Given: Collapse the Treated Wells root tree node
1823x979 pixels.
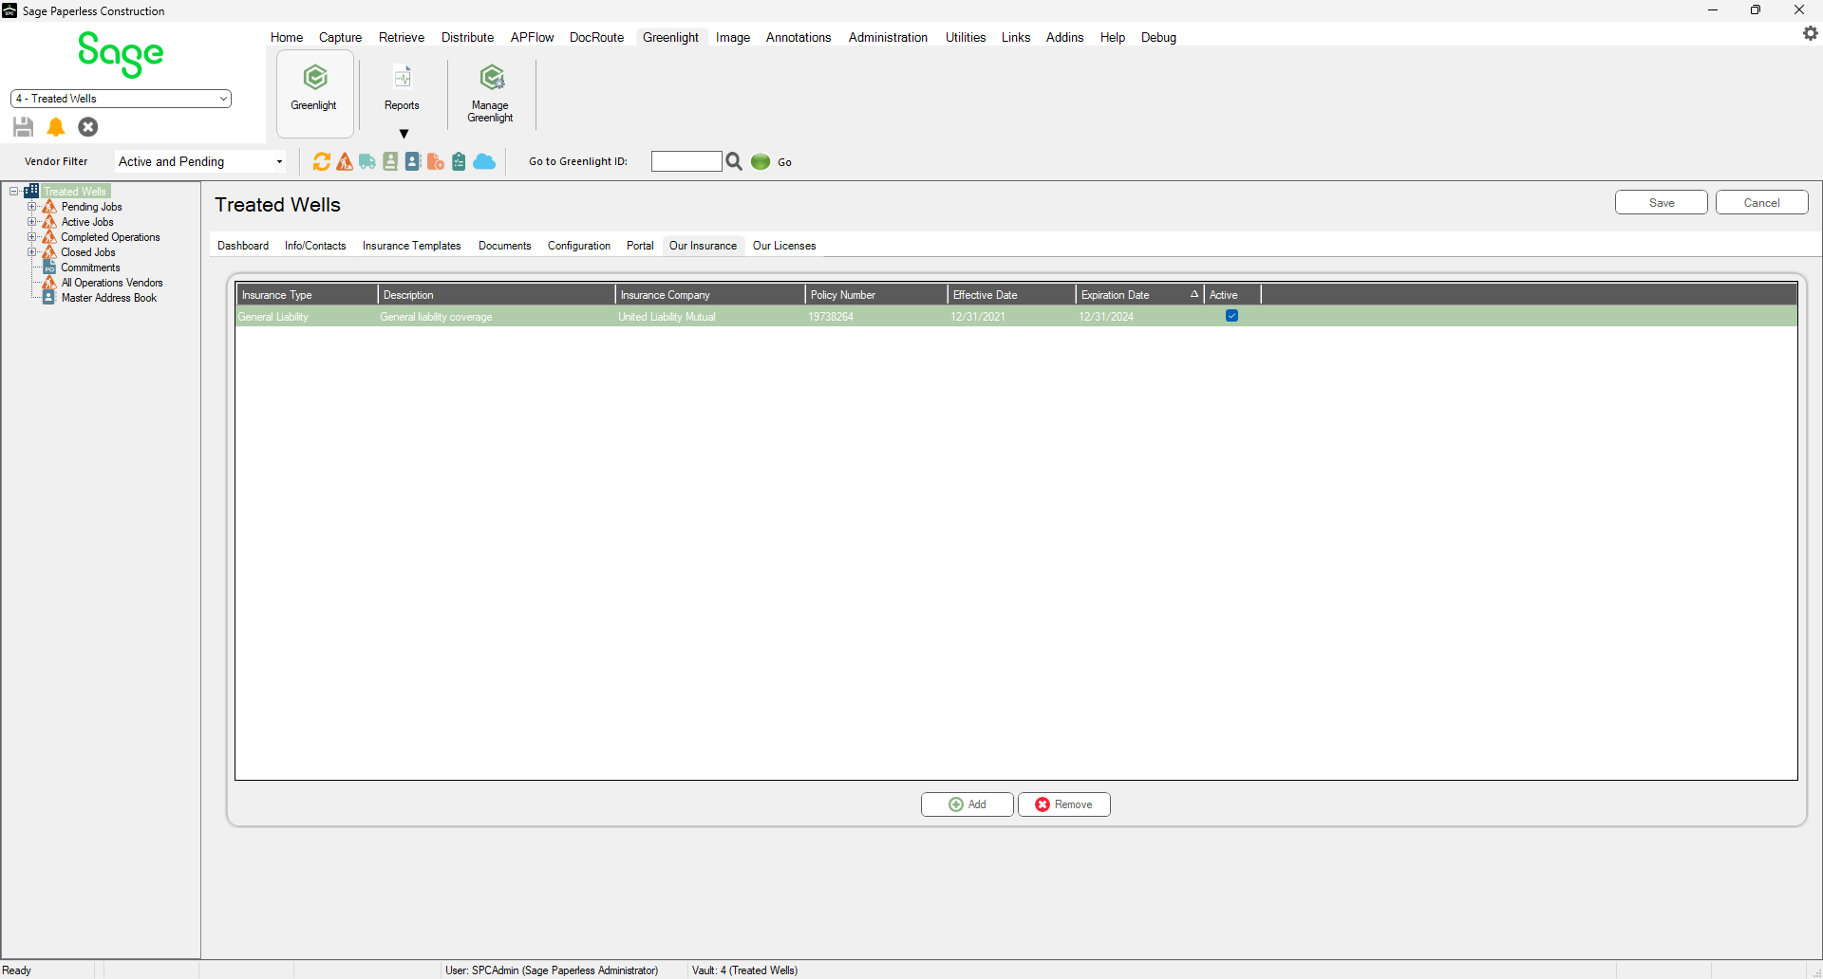Looking at the screenshot, I should 14,192.
